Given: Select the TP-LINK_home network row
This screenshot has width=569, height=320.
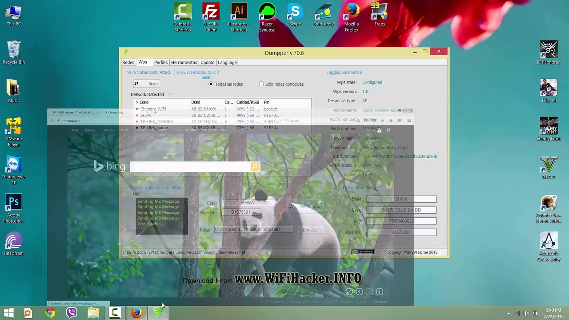Looking at the screenshot, I should (x=222, y=128).
